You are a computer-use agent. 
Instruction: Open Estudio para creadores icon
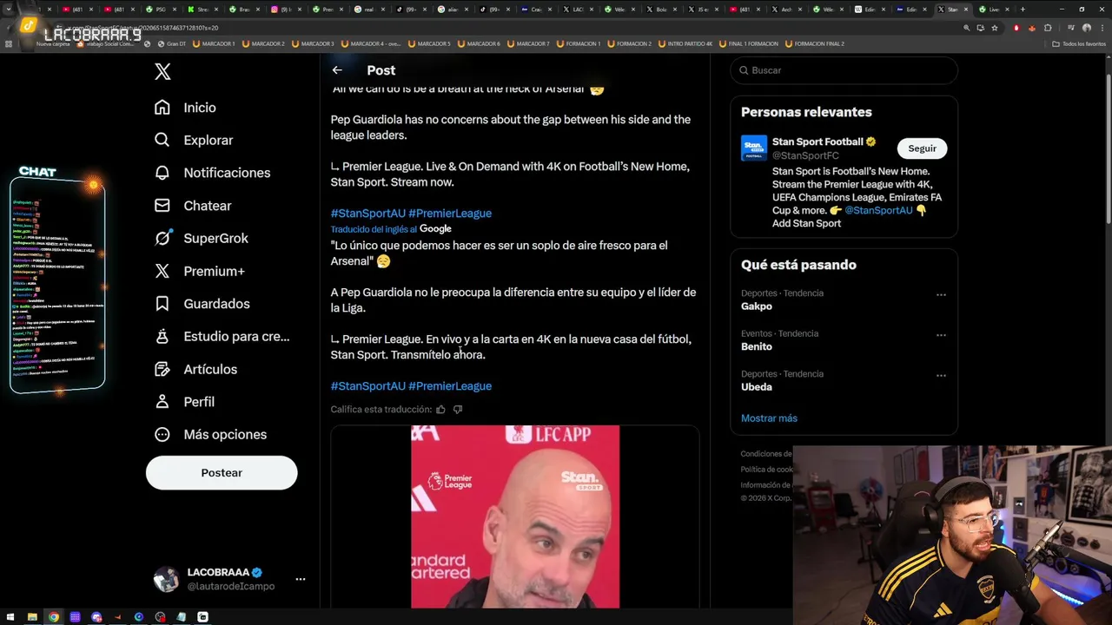pyautogui.click(x=162, y=336)
